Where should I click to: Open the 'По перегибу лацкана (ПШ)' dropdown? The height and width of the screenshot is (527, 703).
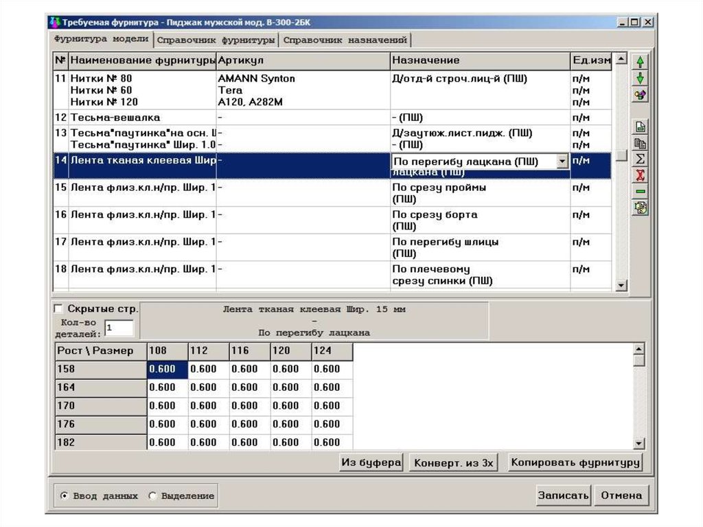(563, 161)
